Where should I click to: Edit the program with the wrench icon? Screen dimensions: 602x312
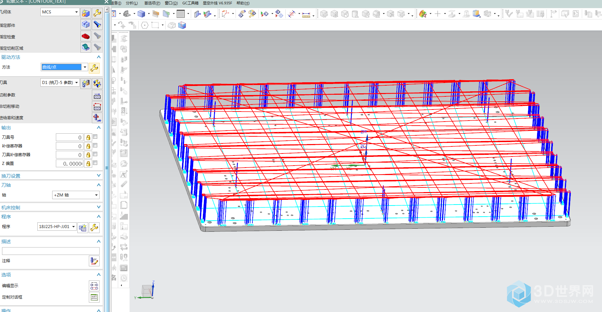tap(94, 228)
